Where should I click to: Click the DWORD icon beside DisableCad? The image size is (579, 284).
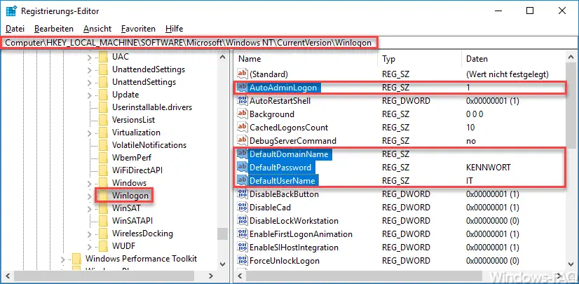tap(243, 207)
